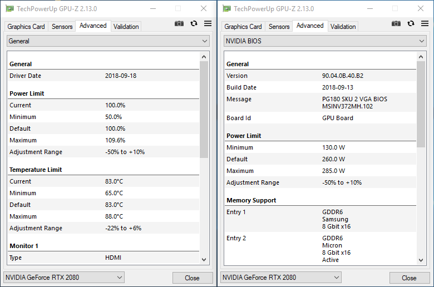This screenshot has height=287, width=434.
Task: Expand the NVIDIA BIOS category dropdown
Action: pyautogui.click(x=325, y=41)
